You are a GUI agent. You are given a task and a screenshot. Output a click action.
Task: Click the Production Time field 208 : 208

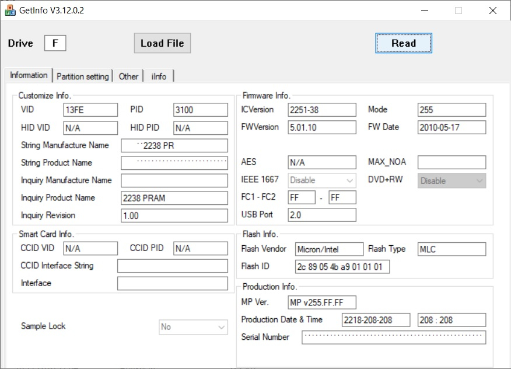tap(452, 320)
